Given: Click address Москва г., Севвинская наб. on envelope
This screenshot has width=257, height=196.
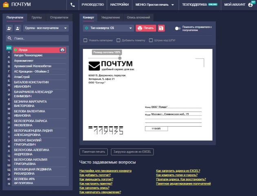Looking at the screenshot, I should (x=170, y=114).
